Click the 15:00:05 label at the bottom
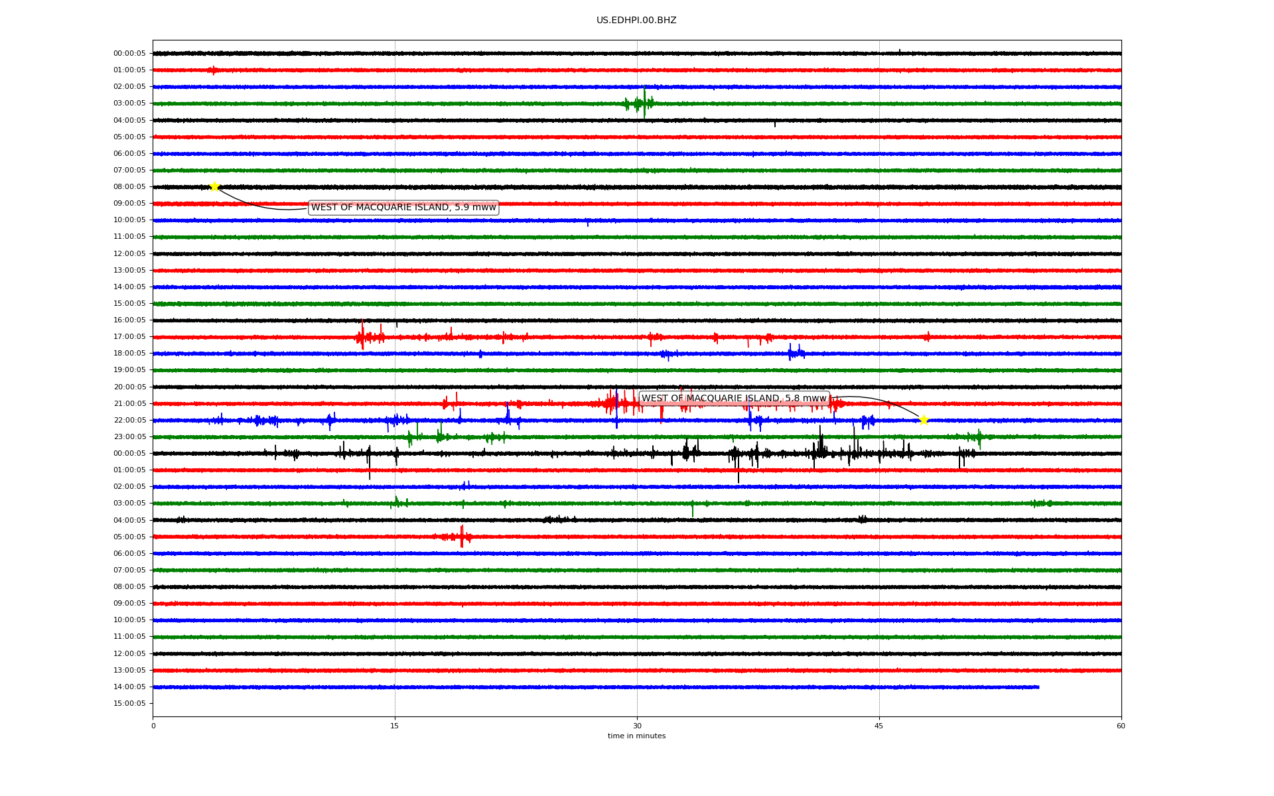Viewport: 1274px width, 796px height. tap(129, 704)
